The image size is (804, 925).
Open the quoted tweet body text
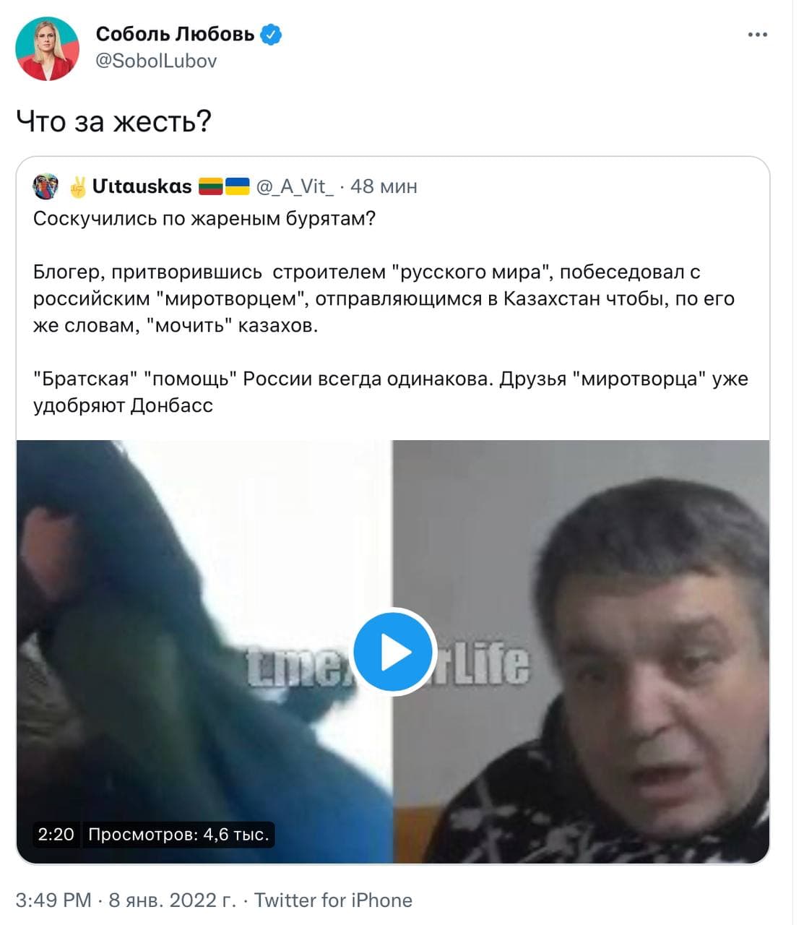pos(391,311)
